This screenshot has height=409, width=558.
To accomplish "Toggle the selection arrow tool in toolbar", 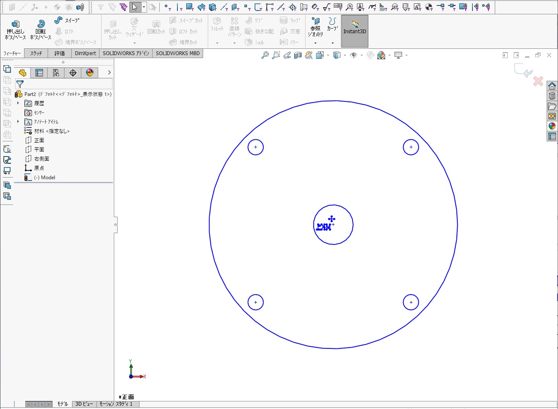I will tap(135, 7).
